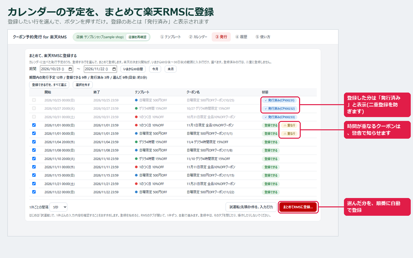Go to the ④ 履歴 tab
Image resolution: width=413 pixels, height=258 pixels.
[241, 37]
